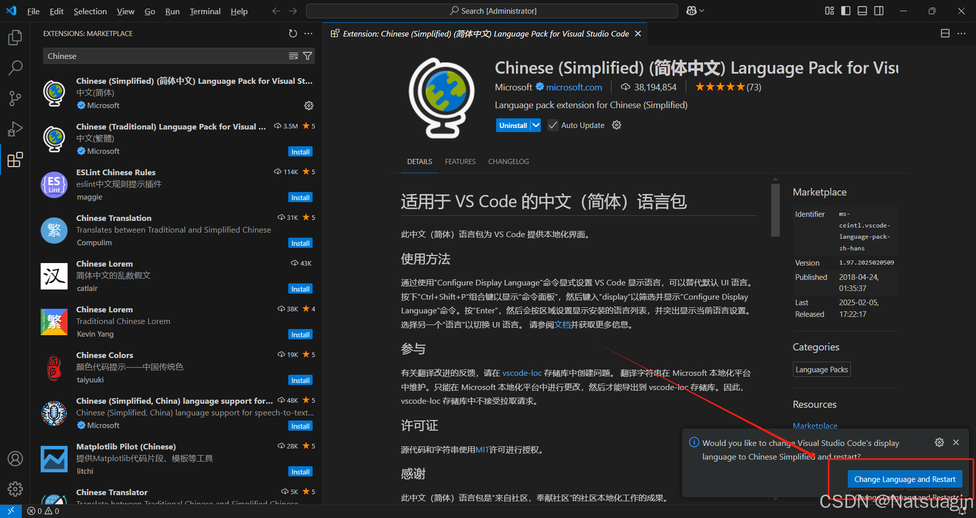Select the Language Packs category tag

(x=821, y=369)
